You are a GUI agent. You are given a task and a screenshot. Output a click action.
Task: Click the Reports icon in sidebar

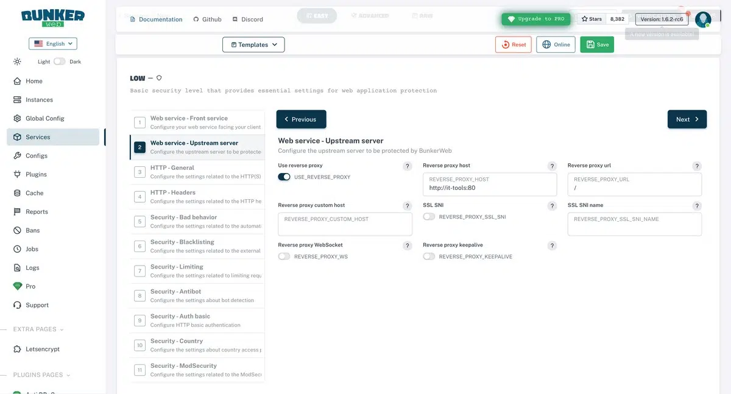tap(17, 212)
